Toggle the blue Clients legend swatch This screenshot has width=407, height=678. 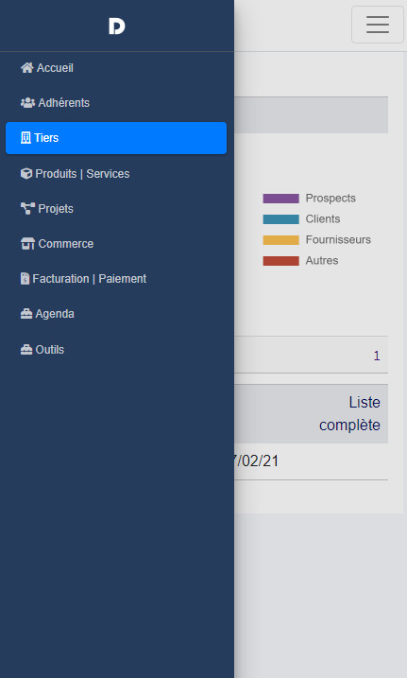pos(281,219)
